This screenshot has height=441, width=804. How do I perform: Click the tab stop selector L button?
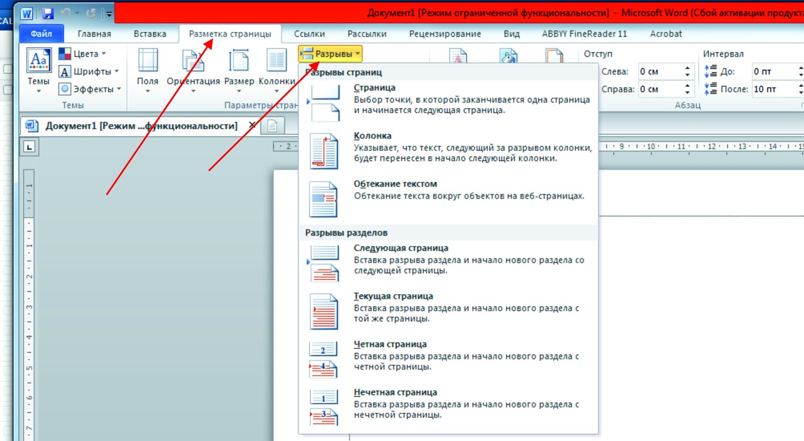click(30, 147)
